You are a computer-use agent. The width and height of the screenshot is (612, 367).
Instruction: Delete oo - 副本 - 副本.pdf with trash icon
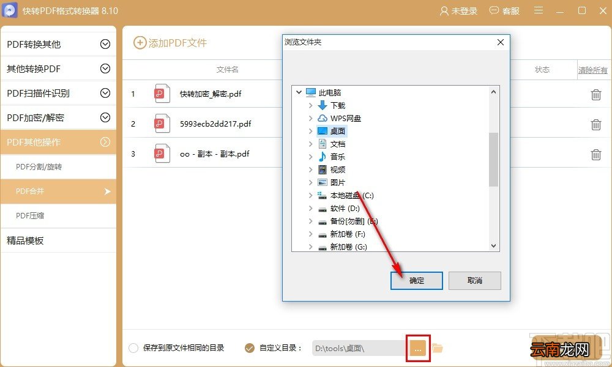(595, 154)
